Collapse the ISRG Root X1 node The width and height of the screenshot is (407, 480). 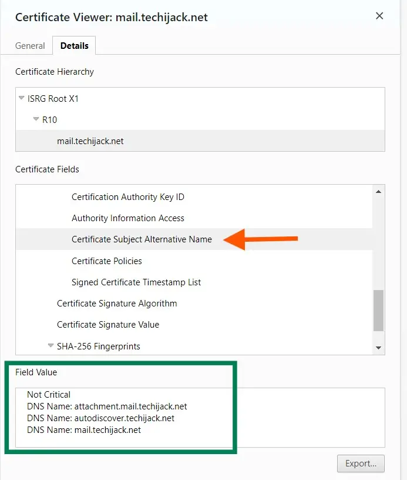(22, 98)
